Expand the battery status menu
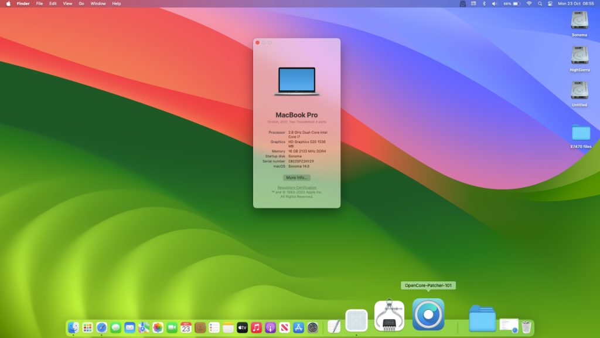Viewport: 600px width, 338px height. (512, 4)
